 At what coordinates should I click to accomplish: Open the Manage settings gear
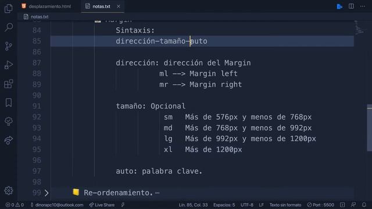tap(9, 190)
